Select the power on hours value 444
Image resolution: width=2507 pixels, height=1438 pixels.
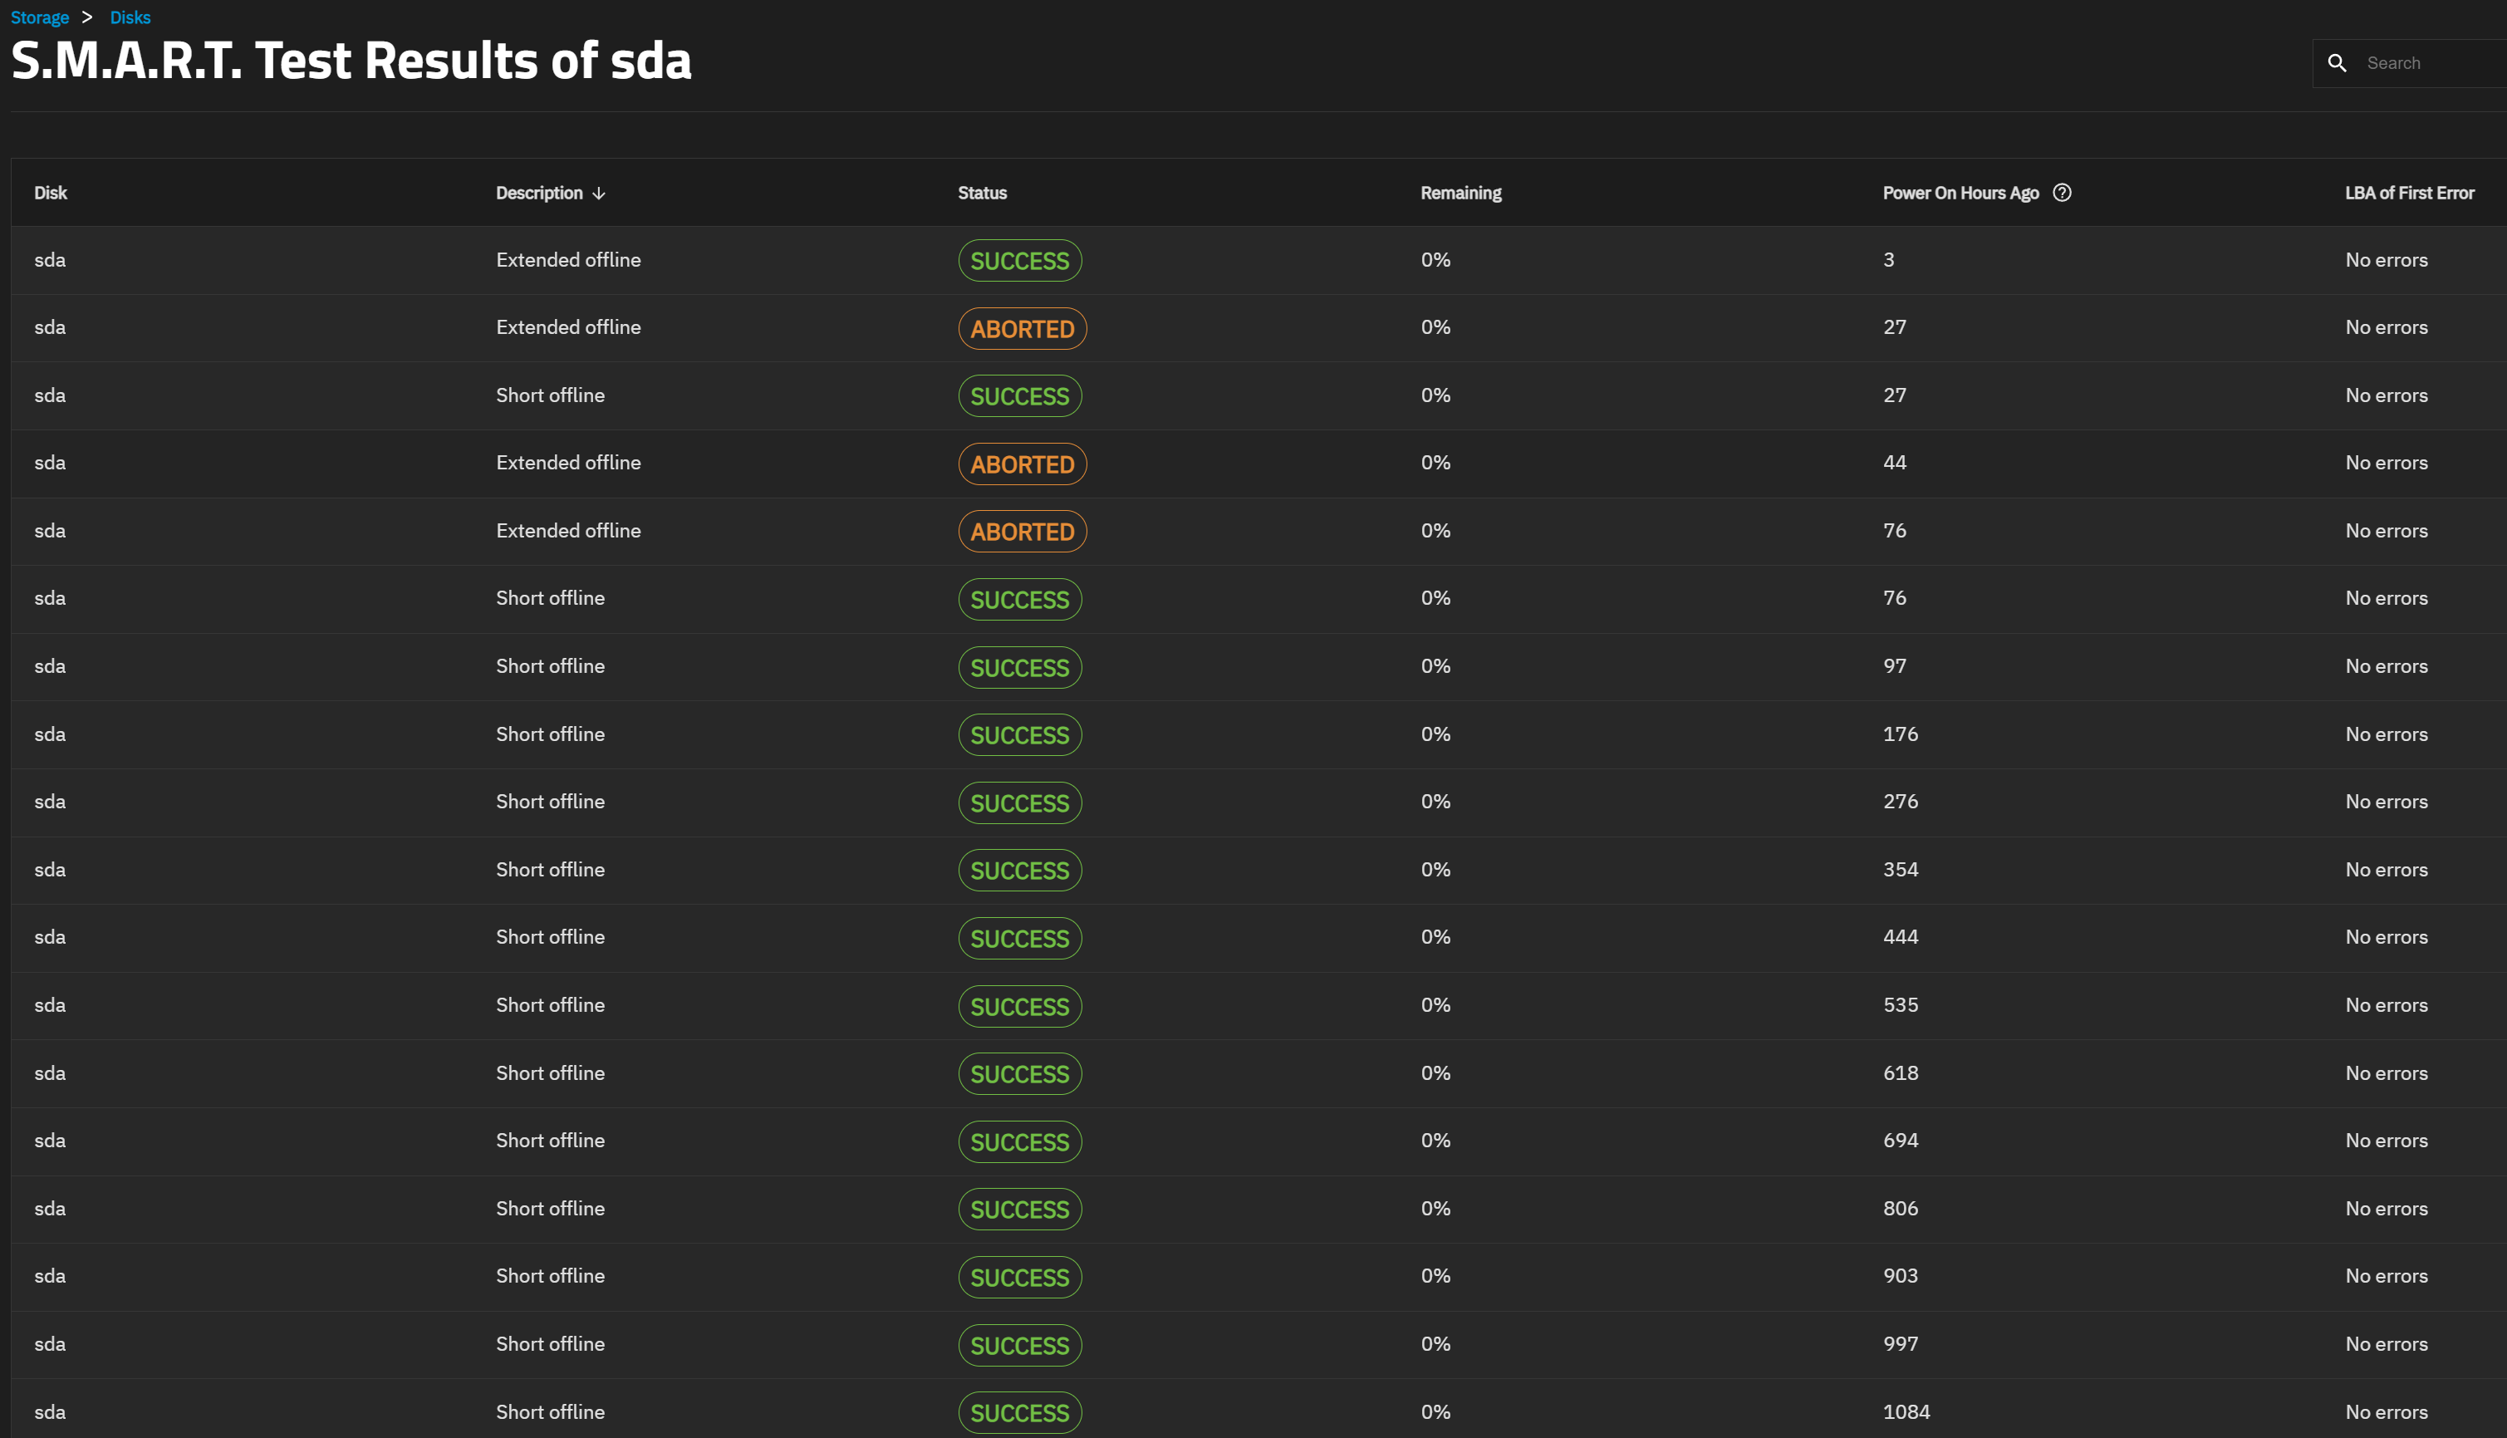tap(1900, 936)
